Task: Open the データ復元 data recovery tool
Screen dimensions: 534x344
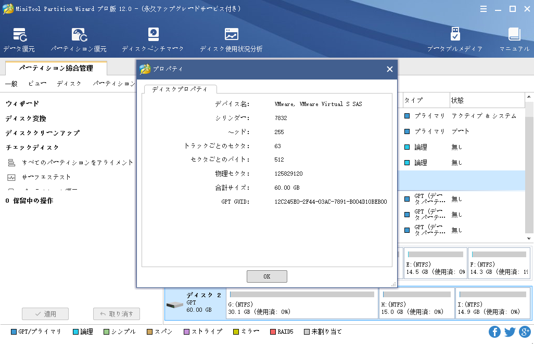Action: (x=19, y=40)
